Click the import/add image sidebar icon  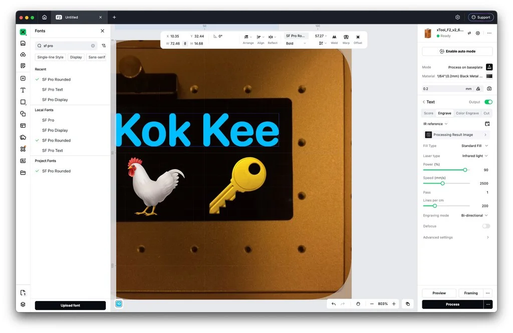click(x=23, y=78)
